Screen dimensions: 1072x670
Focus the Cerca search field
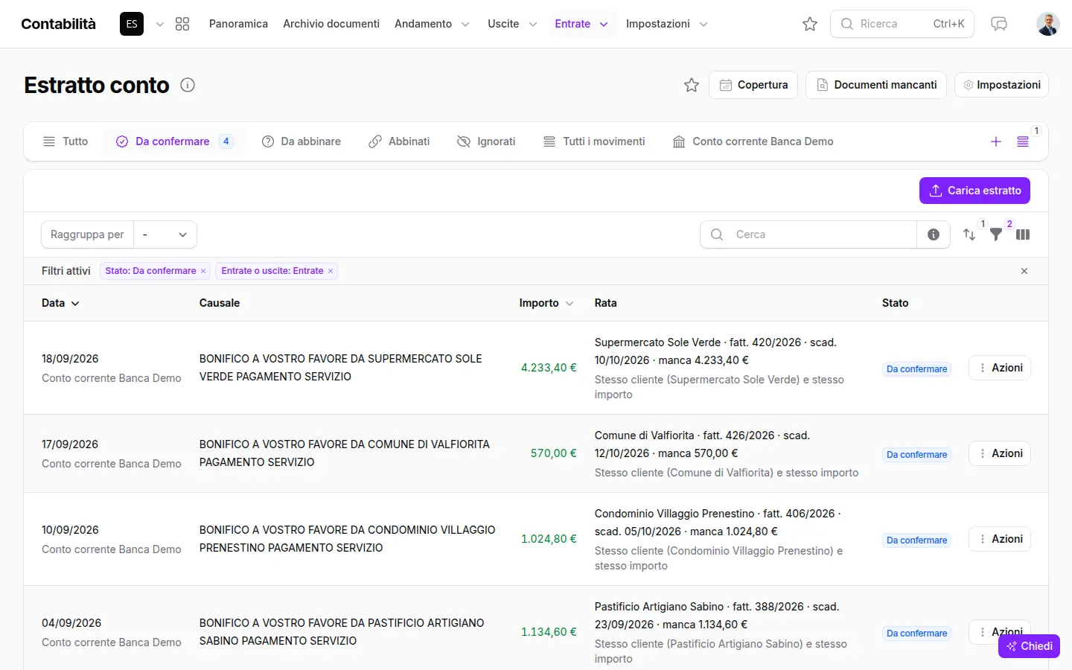pyautogui.click(x=808, y=234)
